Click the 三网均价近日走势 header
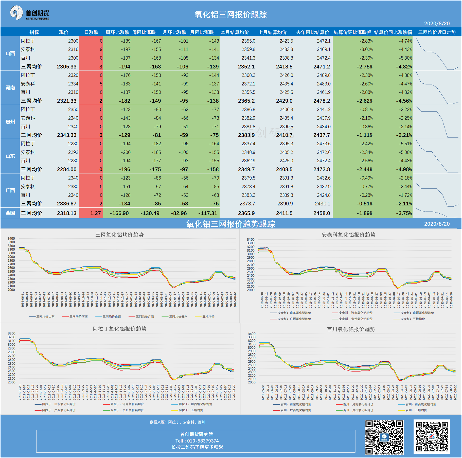Screen dimensions: 462x458 pyautogui.click(x=437, y=32)
